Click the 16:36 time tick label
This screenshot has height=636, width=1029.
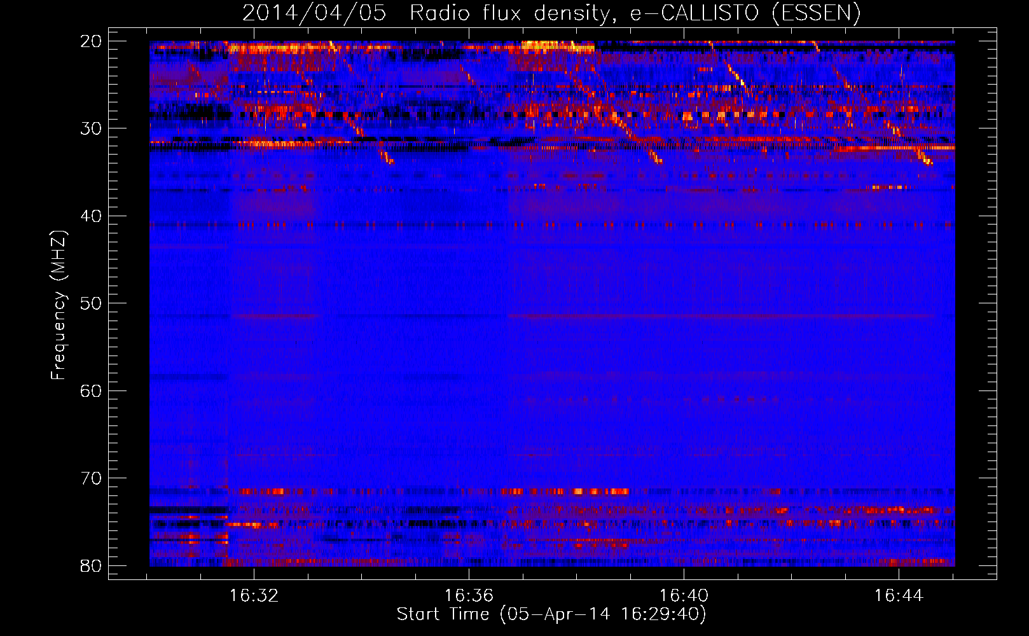click(x=469, y=596)
